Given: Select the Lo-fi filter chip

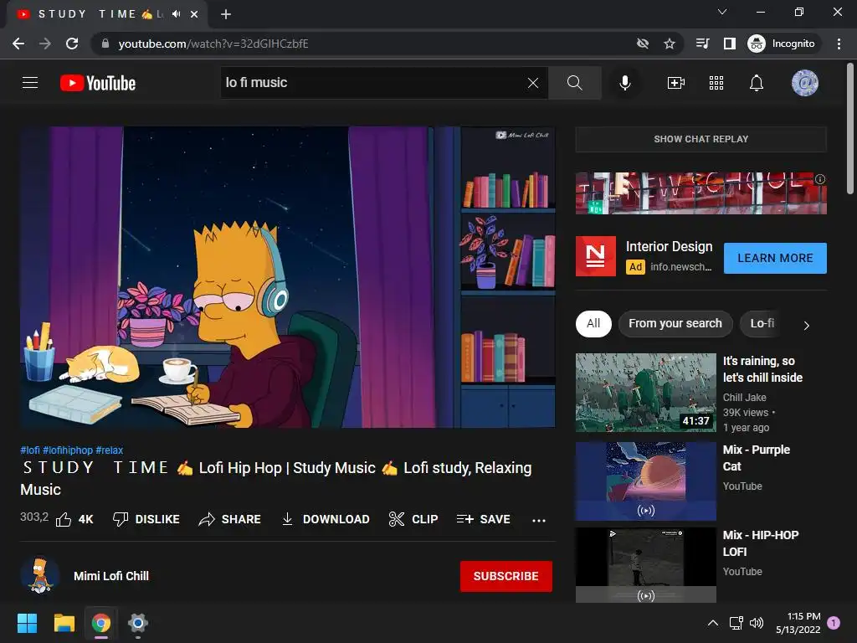Looking at the screenshot, I should point(762,323).
